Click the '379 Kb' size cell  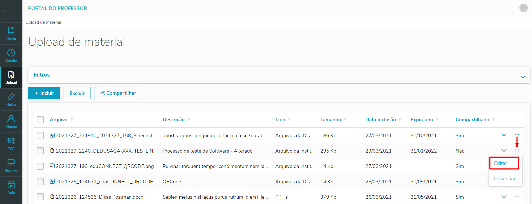(328, 197)
